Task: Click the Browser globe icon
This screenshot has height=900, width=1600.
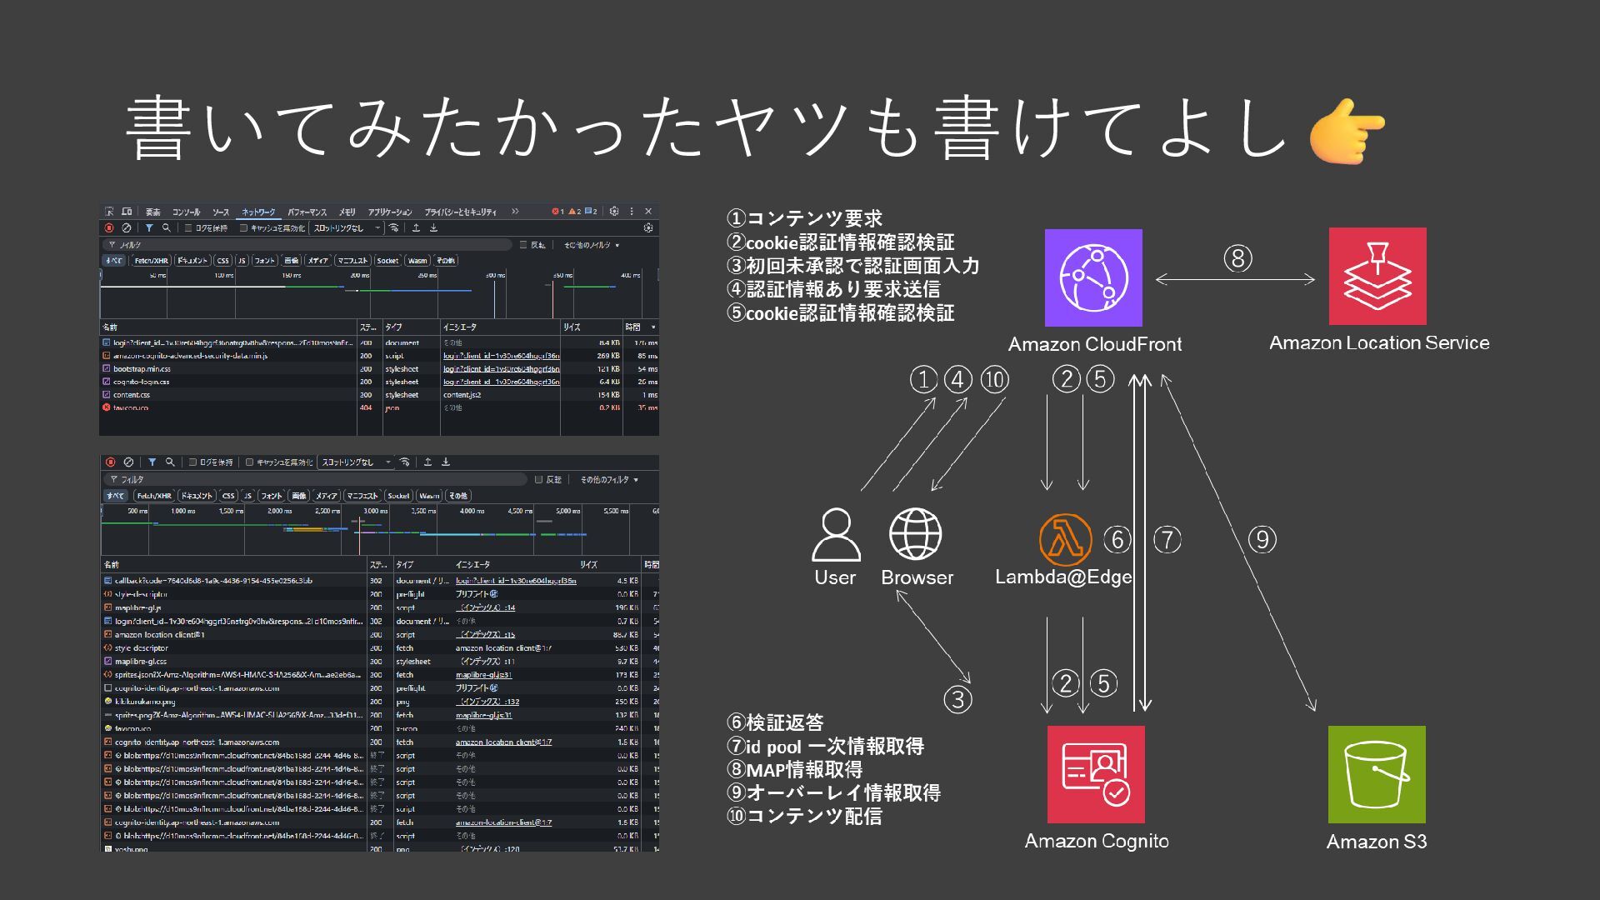Action: 915,534
